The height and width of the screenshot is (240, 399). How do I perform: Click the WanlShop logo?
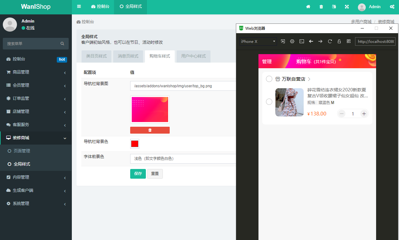(36, 7)
